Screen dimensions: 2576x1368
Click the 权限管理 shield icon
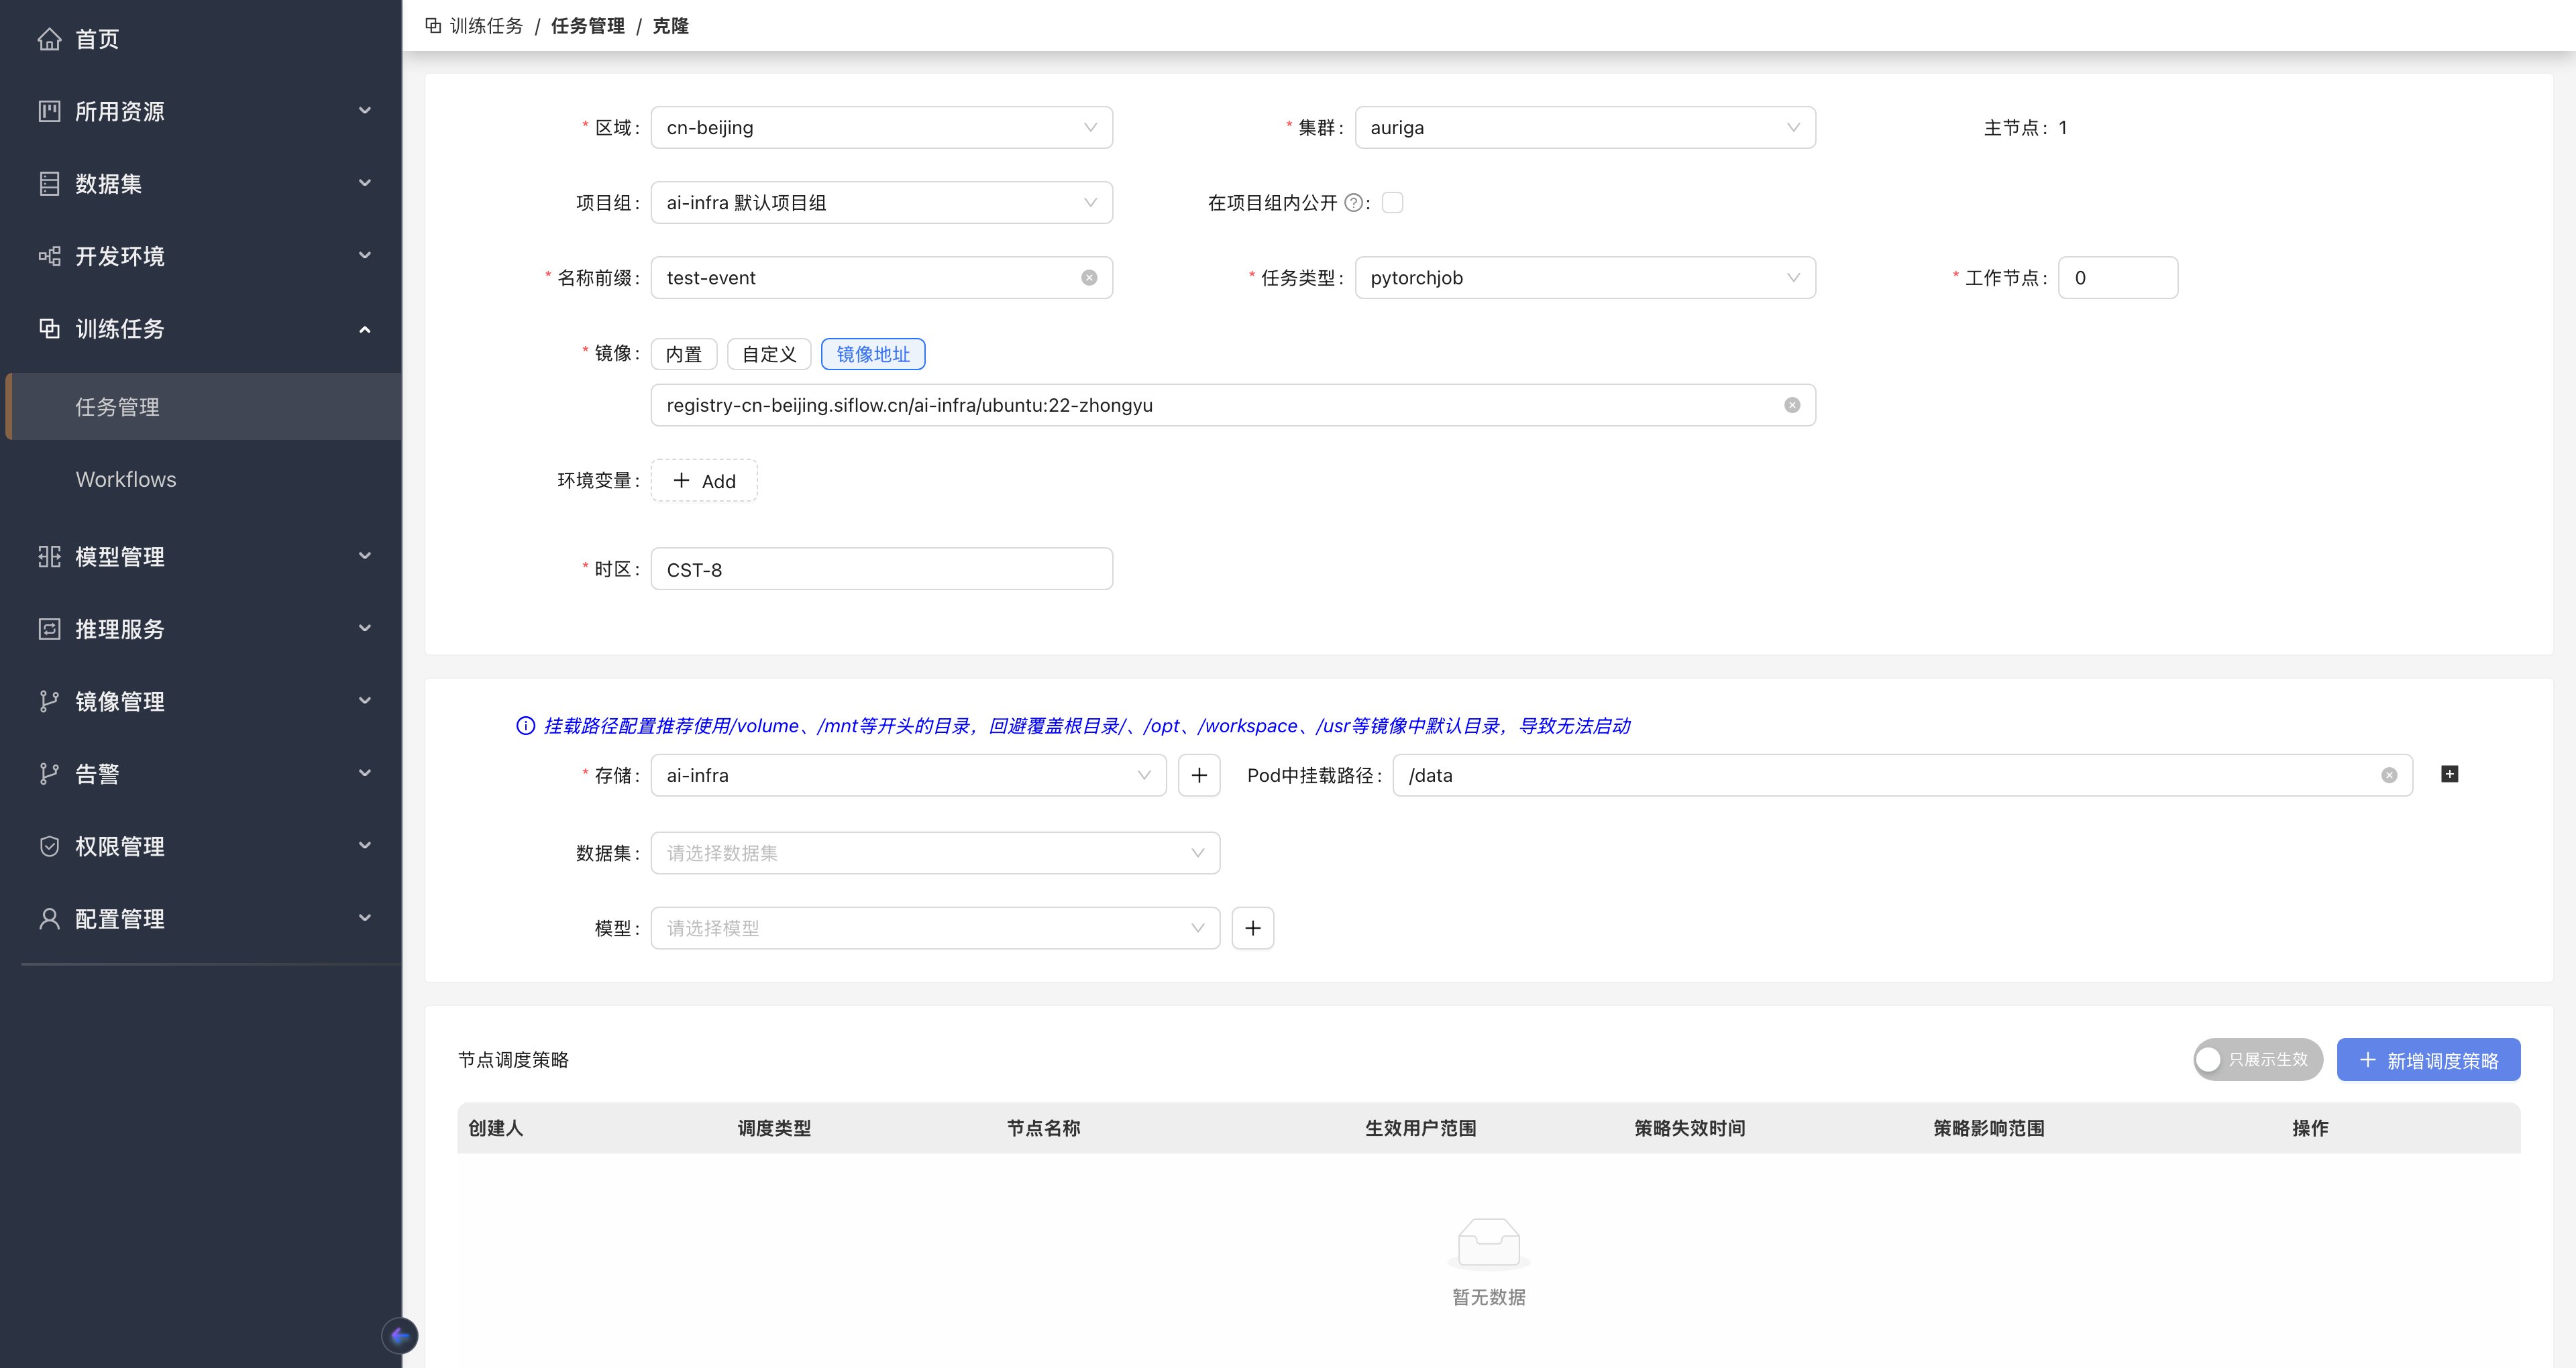(49, 846)
